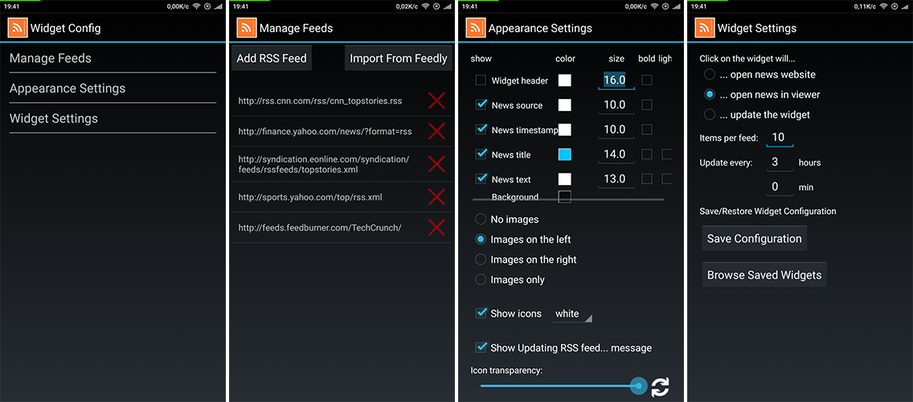Screen dimensions: 913x402
Task: Open Widget Settings from Widget Config list
Action: [113, 119]
